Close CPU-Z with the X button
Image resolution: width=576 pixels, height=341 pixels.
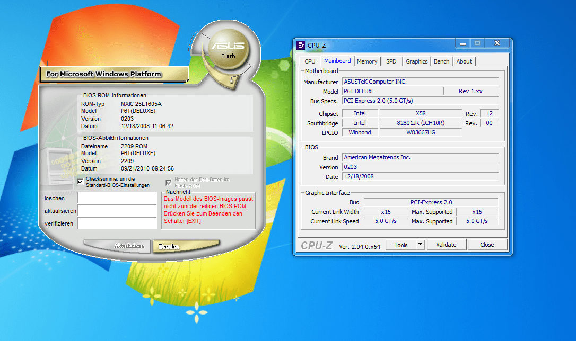tap(497, 43)
